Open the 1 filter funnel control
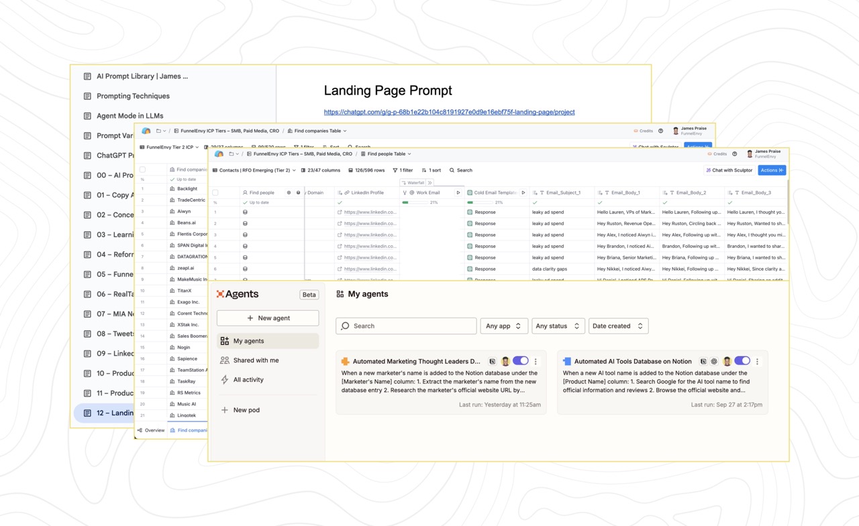Screen dimensions: 859x526 403,170
